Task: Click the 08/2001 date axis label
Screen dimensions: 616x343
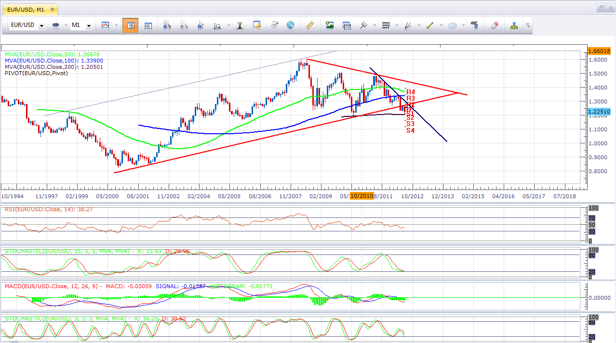Action: (138, 196)
